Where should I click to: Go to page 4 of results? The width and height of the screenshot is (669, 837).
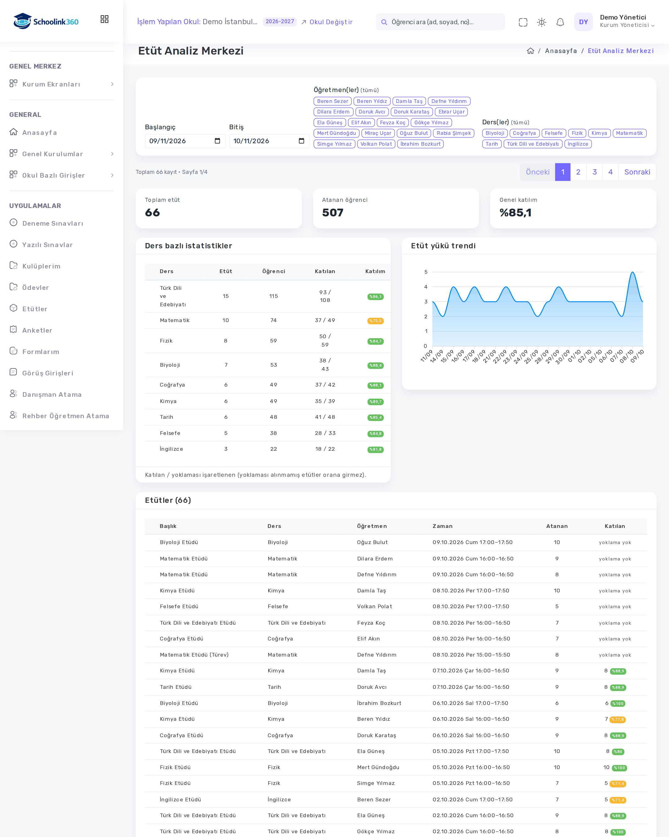pyautogui.click(x=610, y=172)
